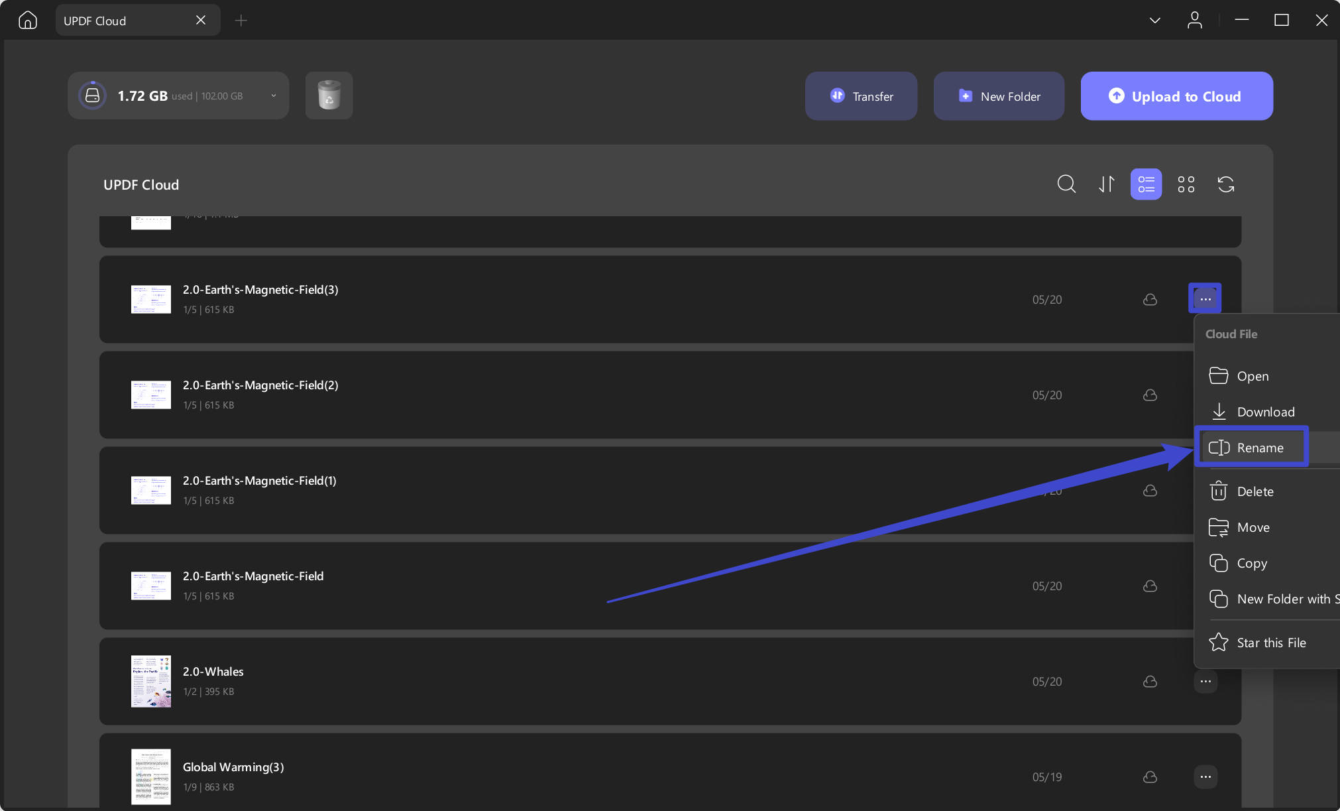Add a new tab with plus
The image size is (1340, 811).
[241, 21]
